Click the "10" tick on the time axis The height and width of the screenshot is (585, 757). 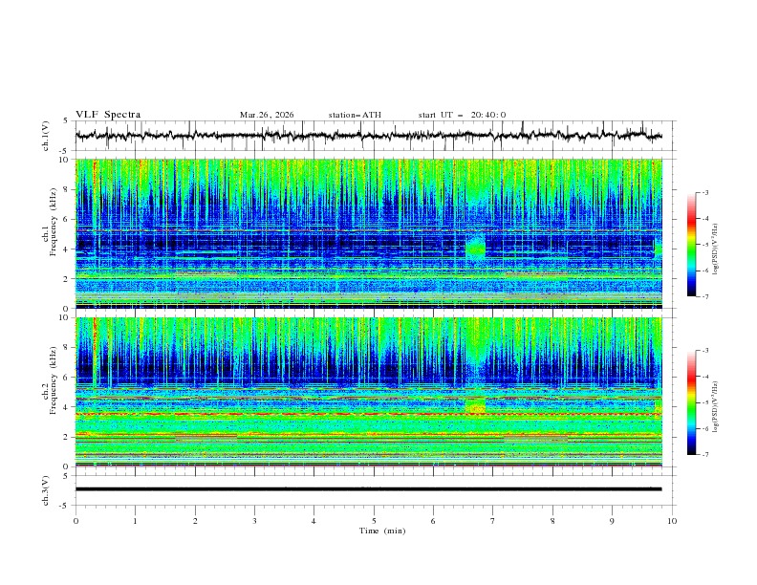coord(672,521)
